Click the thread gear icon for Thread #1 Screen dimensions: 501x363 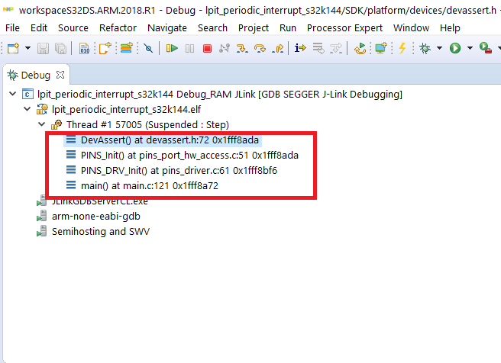coord(57,125)
